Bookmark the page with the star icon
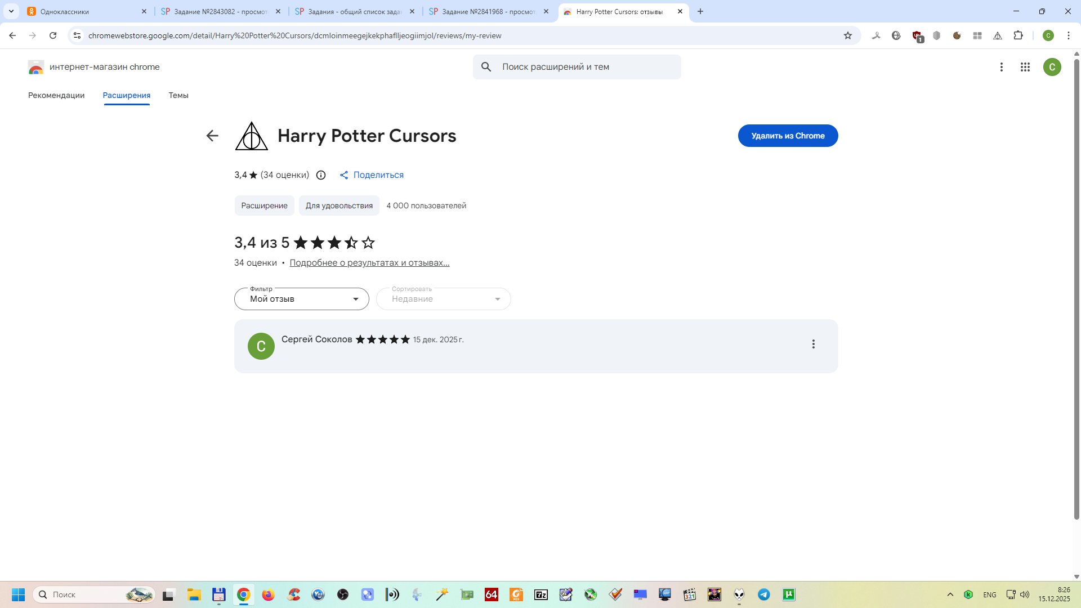Viewport: 1081px width, 608px height. coord(848,35)
